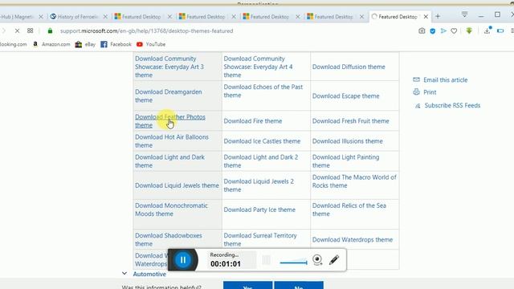Click Download Light Painting theme link
514x289 pixels.
345,161
